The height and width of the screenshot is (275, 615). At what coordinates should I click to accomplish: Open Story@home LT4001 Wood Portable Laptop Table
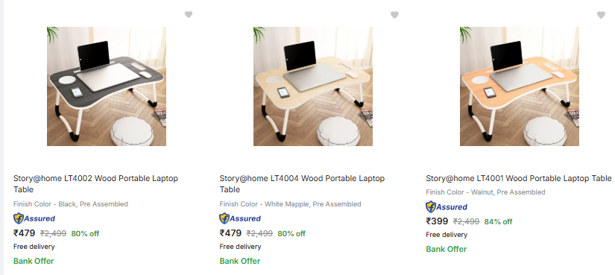coord(519,178)
